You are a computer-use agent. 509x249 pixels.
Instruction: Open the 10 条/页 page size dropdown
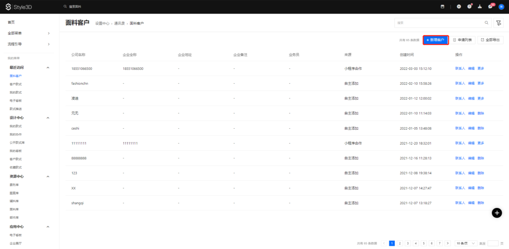pos(465,243)
